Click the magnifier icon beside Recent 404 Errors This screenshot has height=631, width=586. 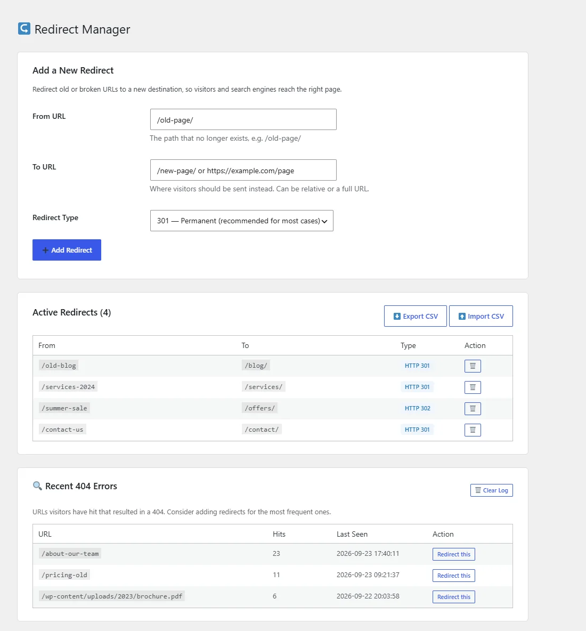pyautogui.click(x=37, y=486)
